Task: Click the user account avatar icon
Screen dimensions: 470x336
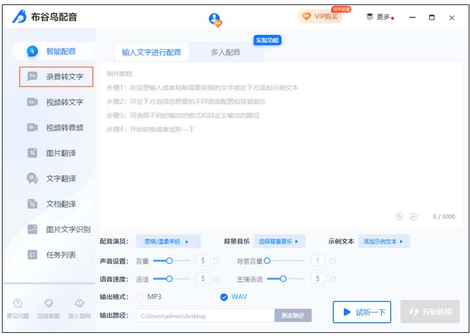Action: (215, 19)
